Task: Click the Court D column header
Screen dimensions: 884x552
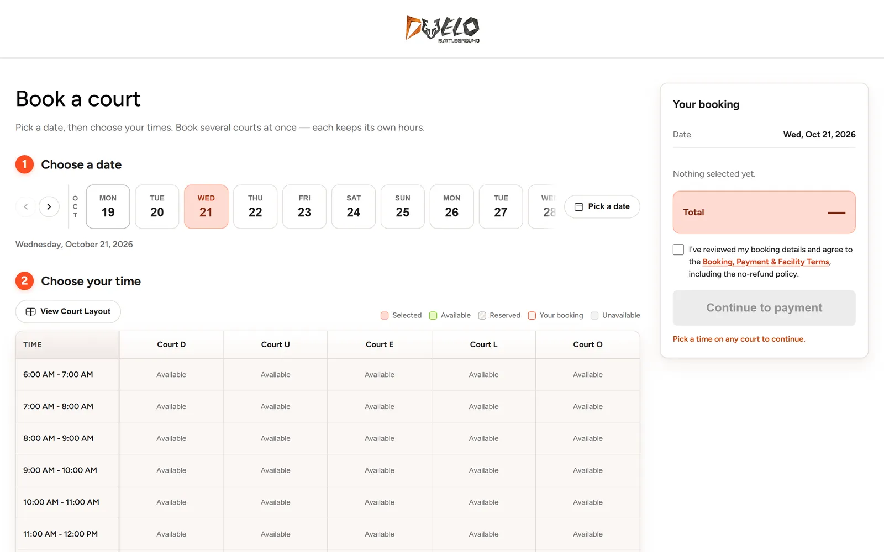Action: click(x=171, y=344)
